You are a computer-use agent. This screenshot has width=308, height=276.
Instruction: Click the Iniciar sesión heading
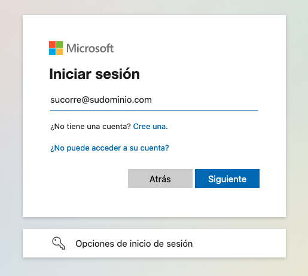tap(94, 74)
